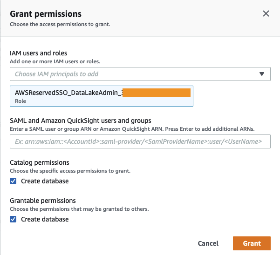This screenshot has height=255, width=280.
Task: Click 'Add one or more IAM users' helper text
Action: click(x=55, y=62)
